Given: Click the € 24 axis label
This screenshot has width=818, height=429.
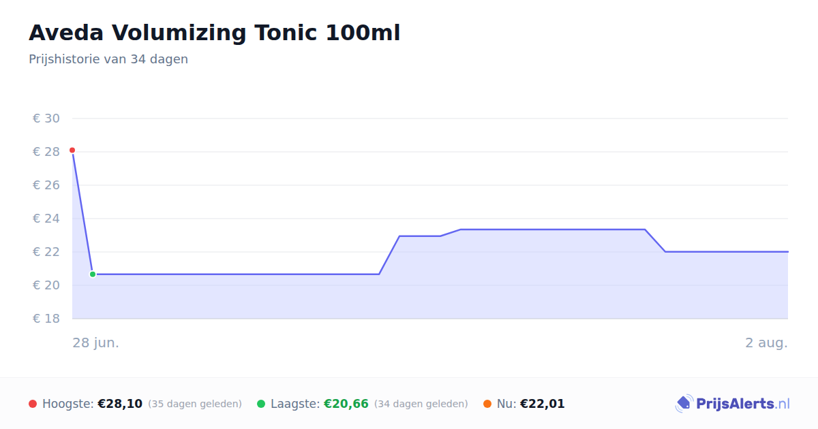Looking at the screenshot, I should (46, 219).
